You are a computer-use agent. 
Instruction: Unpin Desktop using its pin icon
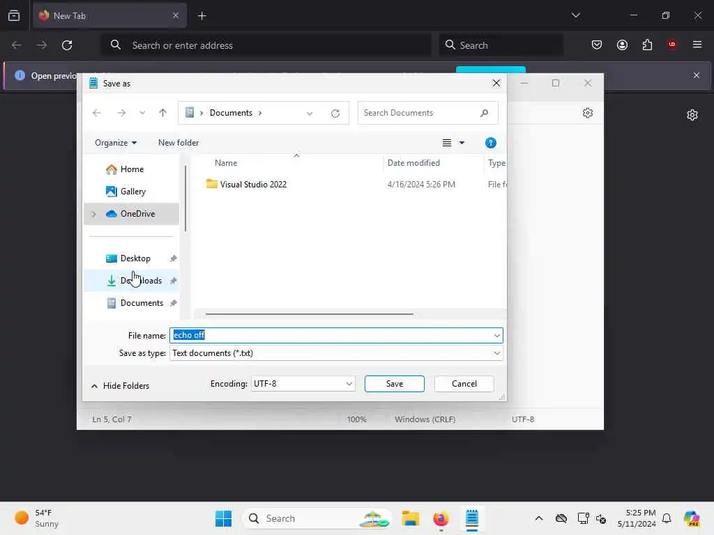pos(173,258)
